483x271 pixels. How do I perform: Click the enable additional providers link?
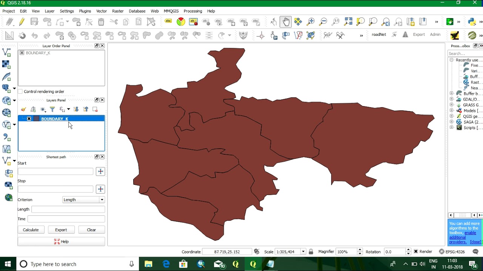[463, 238]
